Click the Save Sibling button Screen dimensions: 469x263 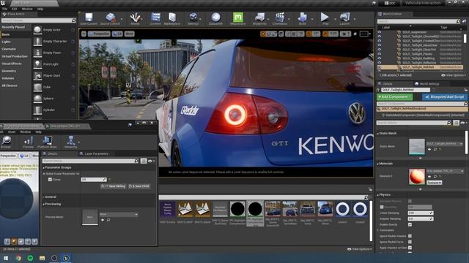click(113, 186)
